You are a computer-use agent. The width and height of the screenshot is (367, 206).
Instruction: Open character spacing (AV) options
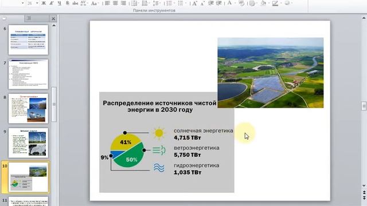(x=84, y=3)
